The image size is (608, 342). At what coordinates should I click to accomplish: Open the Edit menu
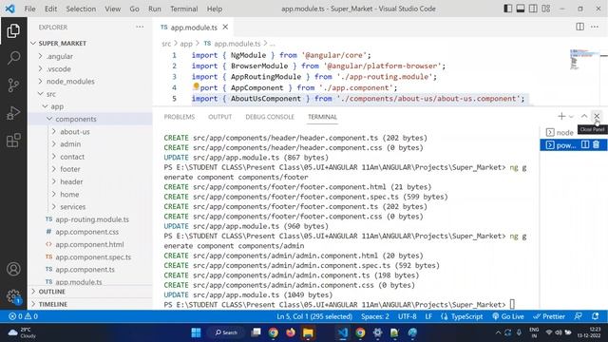pyautogui.click(x=50, y=9)
